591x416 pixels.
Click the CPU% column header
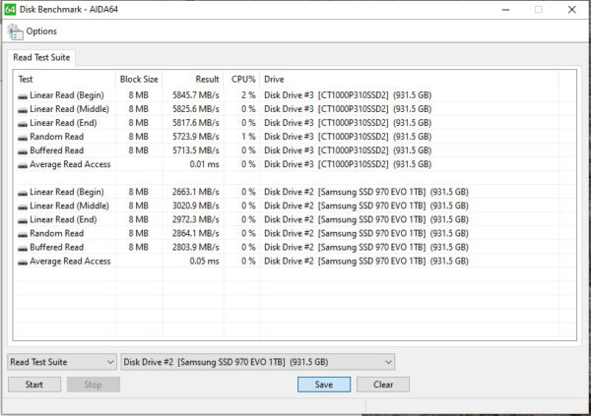[x=242, y=79]
